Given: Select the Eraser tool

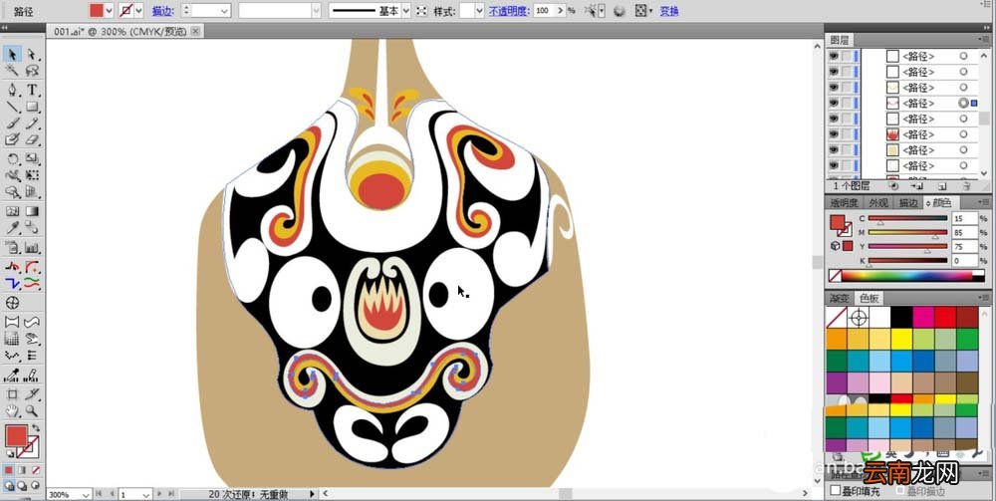Looking at the screenshot, I should (32, 139).
